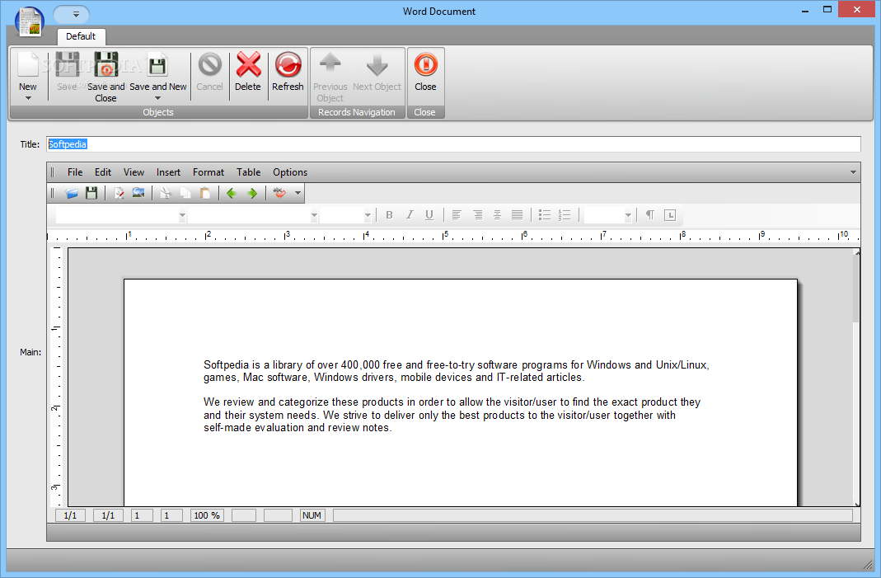Screen dimensions: 881x578
Task: Click the clipboard Paste icon
Action: [205, 194]
